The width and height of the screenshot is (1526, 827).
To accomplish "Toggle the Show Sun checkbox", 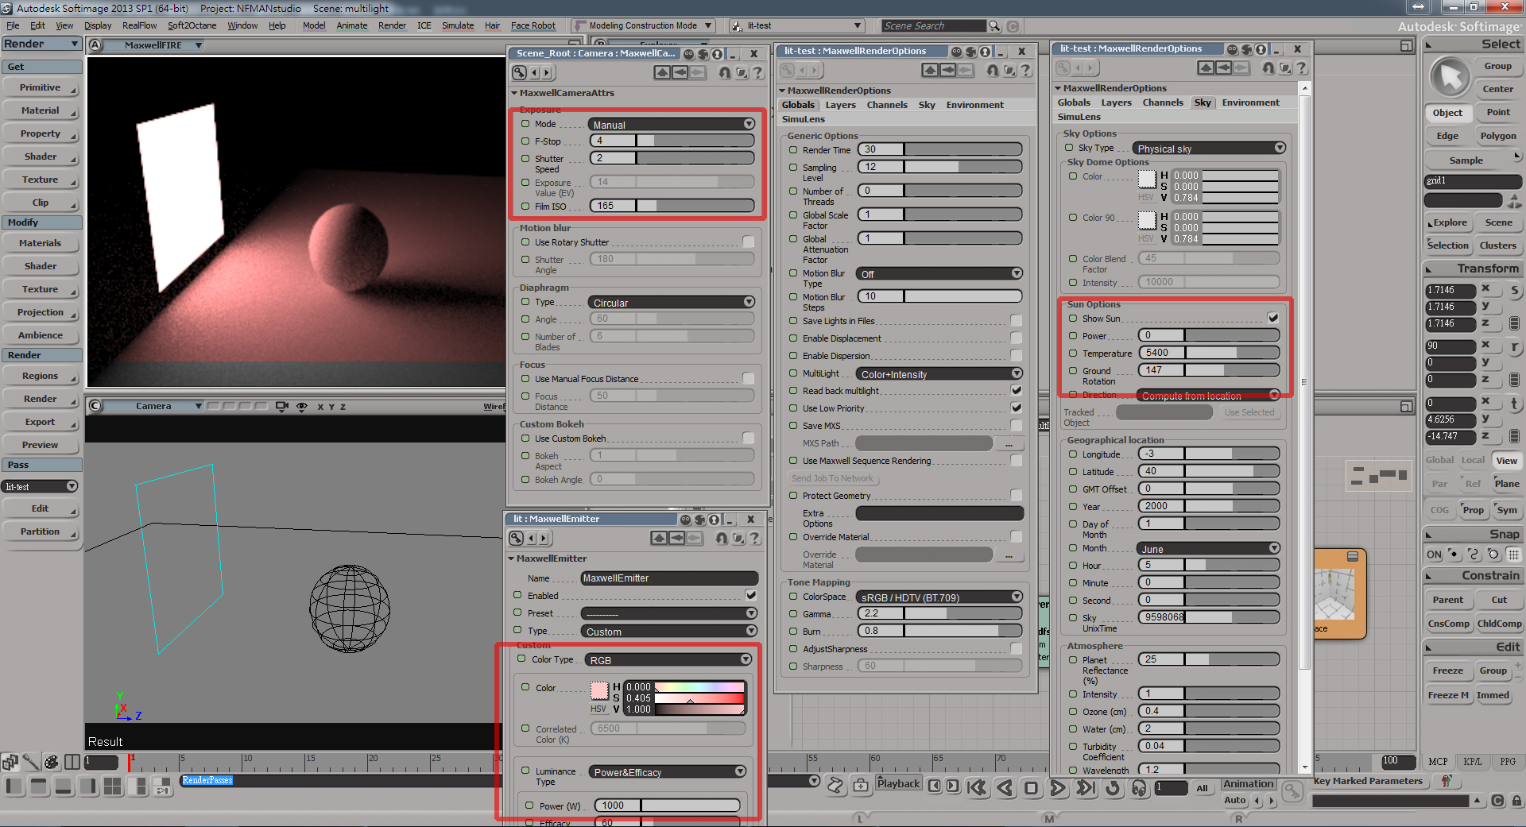I will click(x=1273, y=318).
